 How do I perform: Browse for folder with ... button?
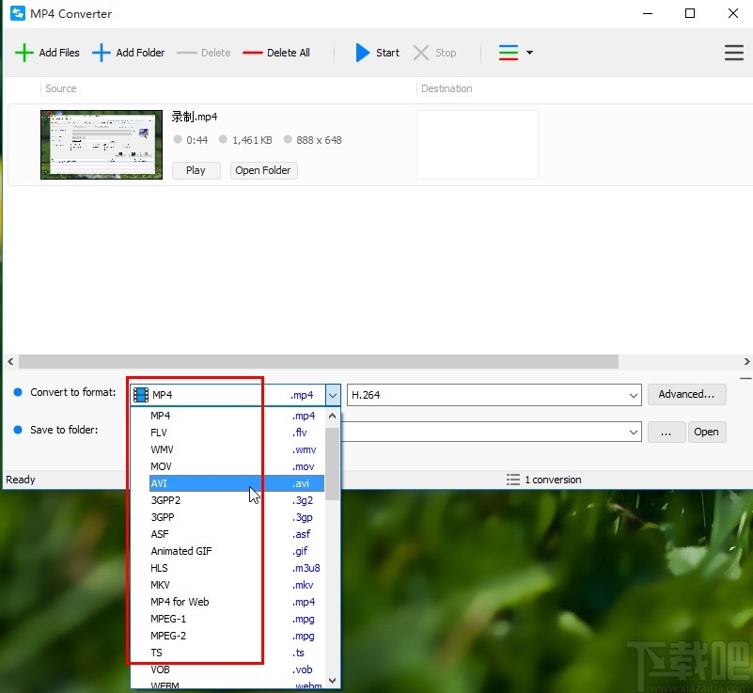click(x=667, y=433)
